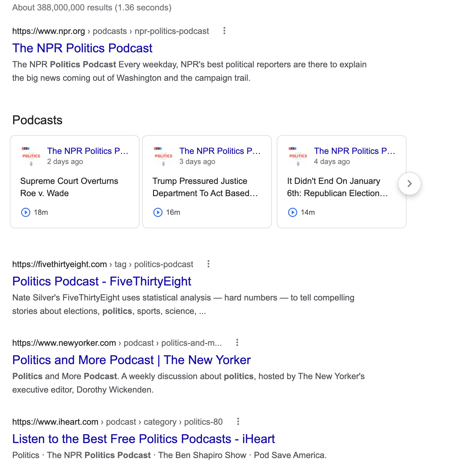Screen dimensions: 450x470
Task: Visit the Politics and More Podcast page
Action: (131, 360)
